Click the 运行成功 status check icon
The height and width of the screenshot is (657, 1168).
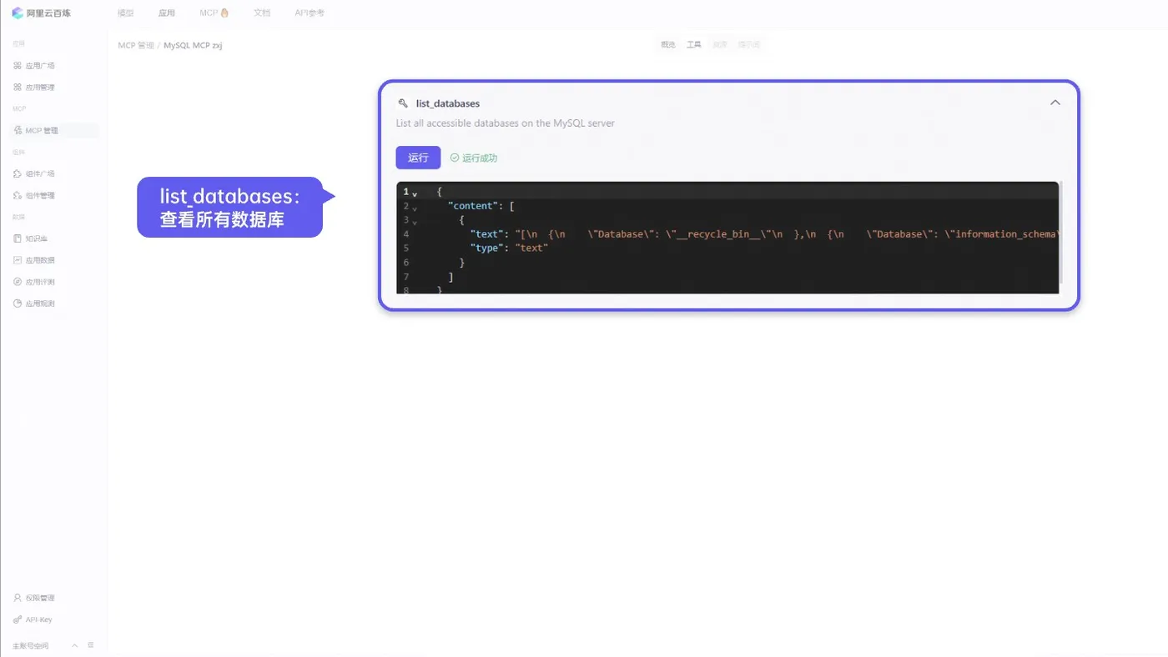[455, 158]
